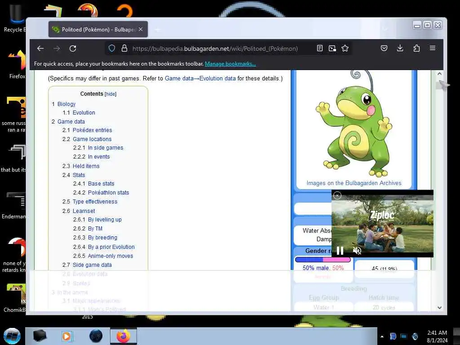Jump to In events entry

[99, 157]
